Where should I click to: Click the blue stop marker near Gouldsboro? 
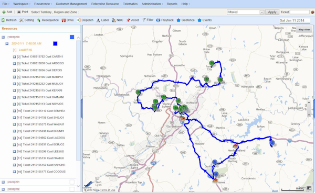point(215,162)
